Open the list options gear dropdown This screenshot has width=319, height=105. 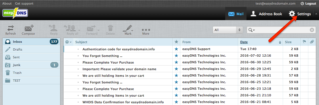tap(68, 42)
